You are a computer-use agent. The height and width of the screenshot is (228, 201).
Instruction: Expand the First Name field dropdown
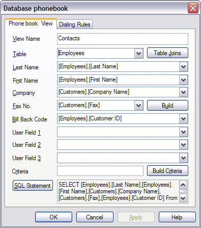183,80
